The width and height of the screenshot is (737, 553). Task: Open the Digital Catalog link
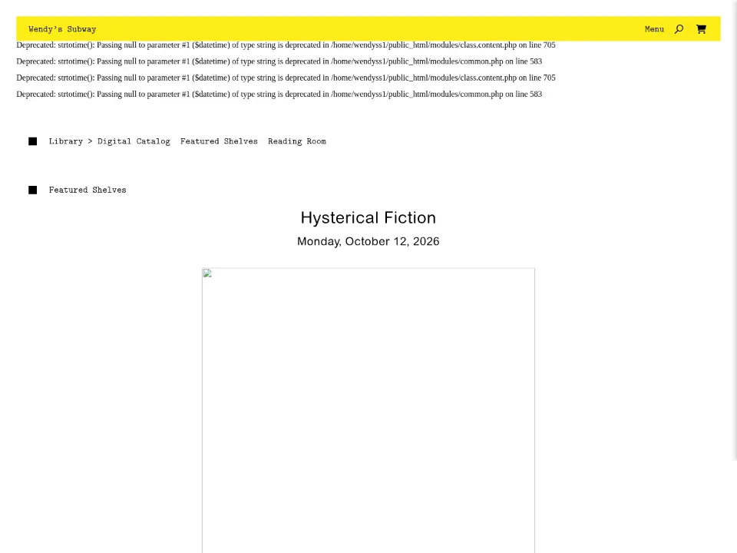134,141
